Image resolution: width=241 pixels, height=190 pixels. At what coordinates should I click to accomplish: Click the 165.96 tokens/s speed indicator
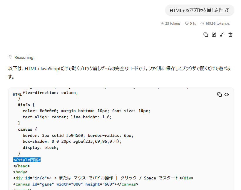click(215, 23)
